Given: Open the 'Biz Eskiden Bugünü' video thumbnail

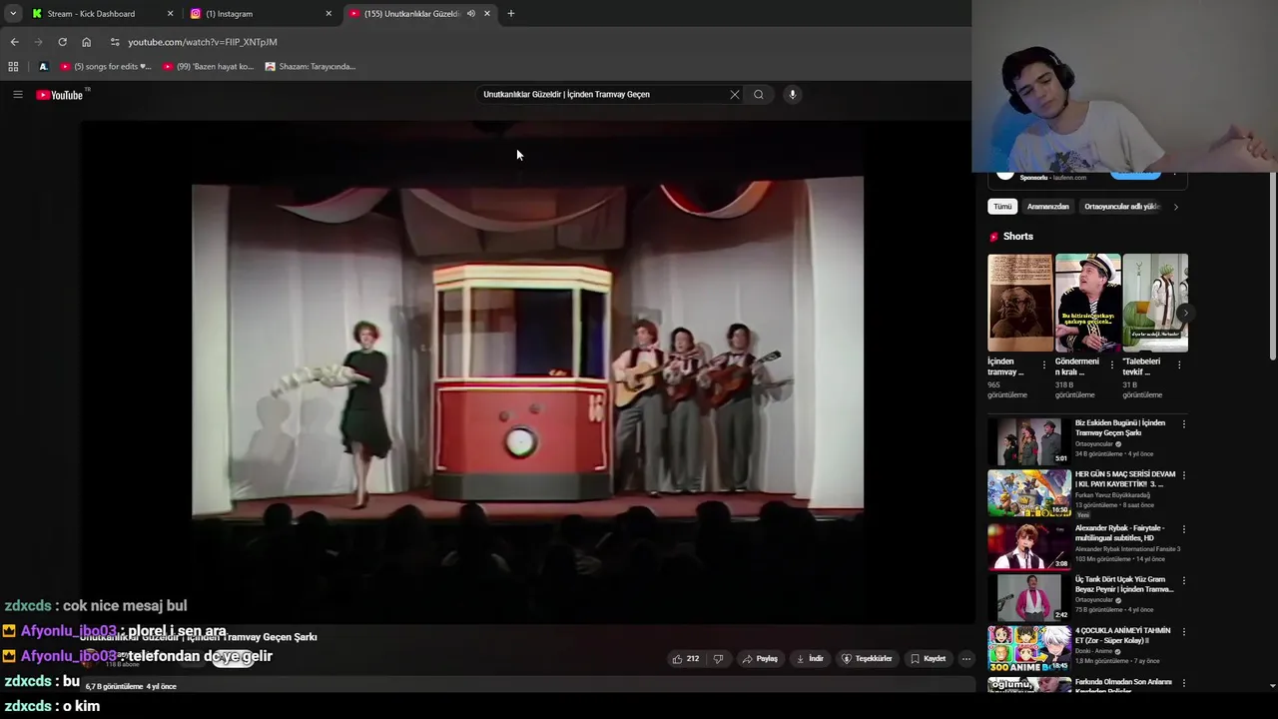Looking at the screenshot, I should (1029, 440).
